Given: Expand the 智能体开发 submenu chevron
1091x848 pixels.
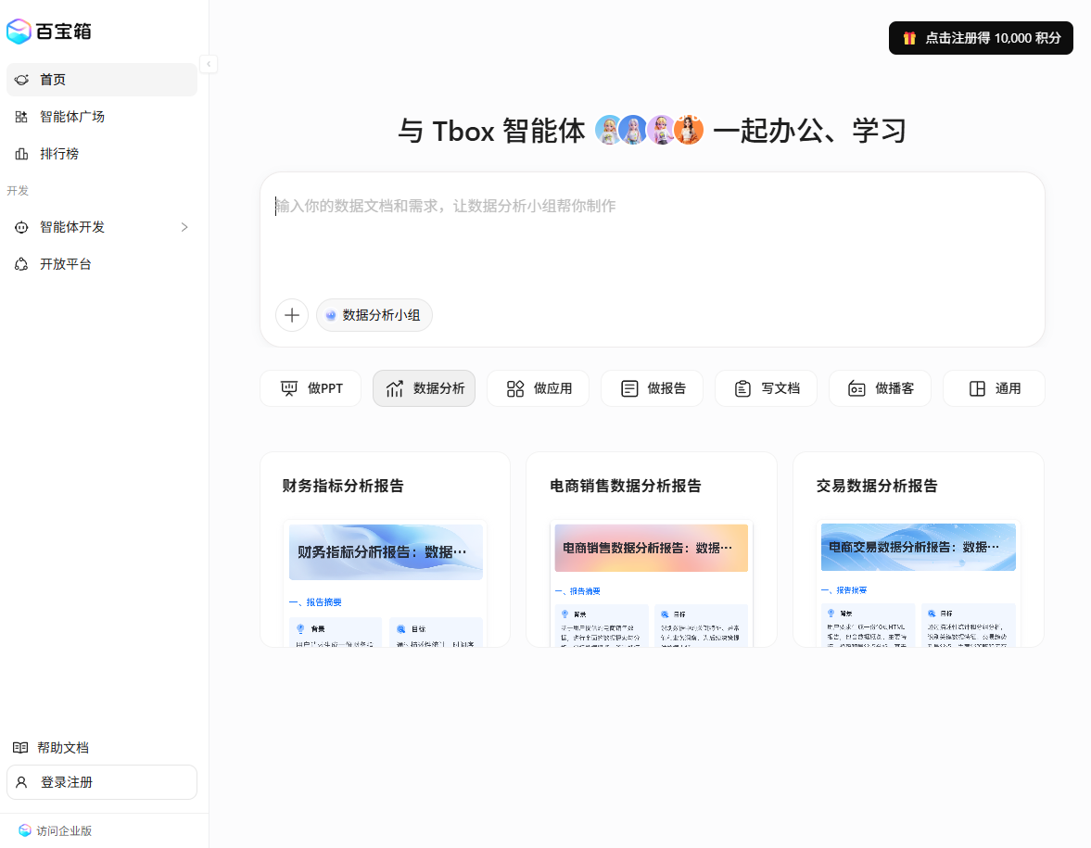Looking at the screenshot, I should [x=184, y=227].
